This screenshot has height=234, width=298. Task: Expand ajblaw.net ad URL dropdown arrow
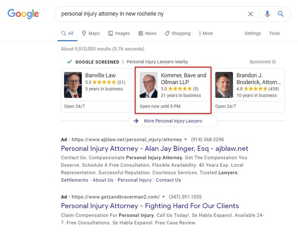pyautogui.click(x=186, y=139)
